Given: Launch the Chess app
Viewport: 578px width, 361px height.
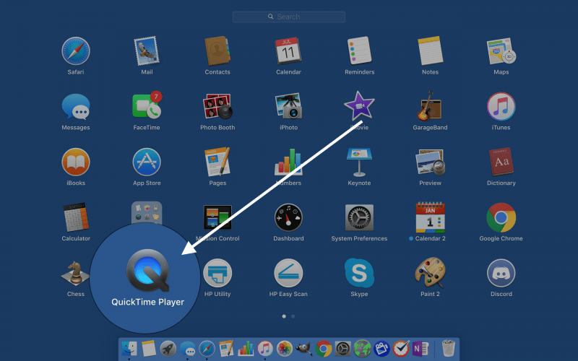Looking at the screenshot, I should coord(76,274).
